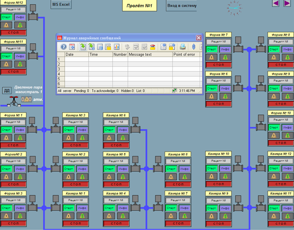The image size is (294, 230).
Task: Click the valve beside Форма № 1
Action: coord(33,124)
